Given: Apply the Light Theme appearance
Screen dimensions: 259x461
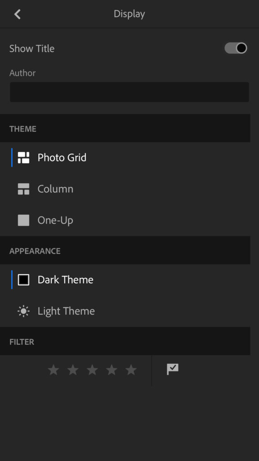Looking at the screenshot, I should click(x=125, y=311).
